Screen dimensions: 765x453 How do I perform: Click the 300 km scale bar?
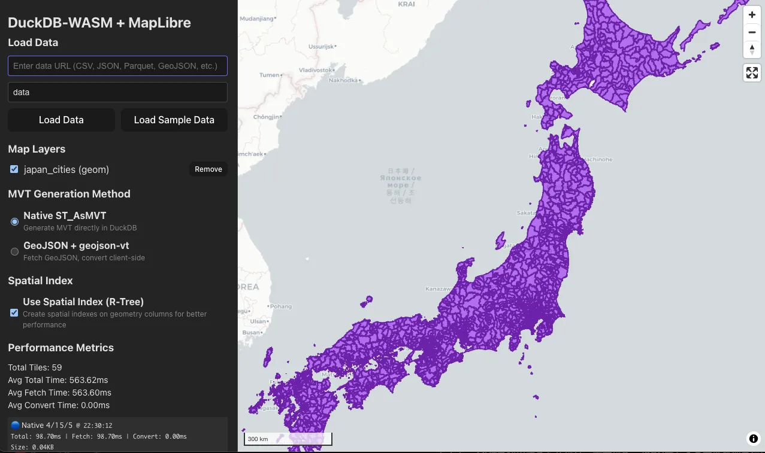tap(288, 439)
